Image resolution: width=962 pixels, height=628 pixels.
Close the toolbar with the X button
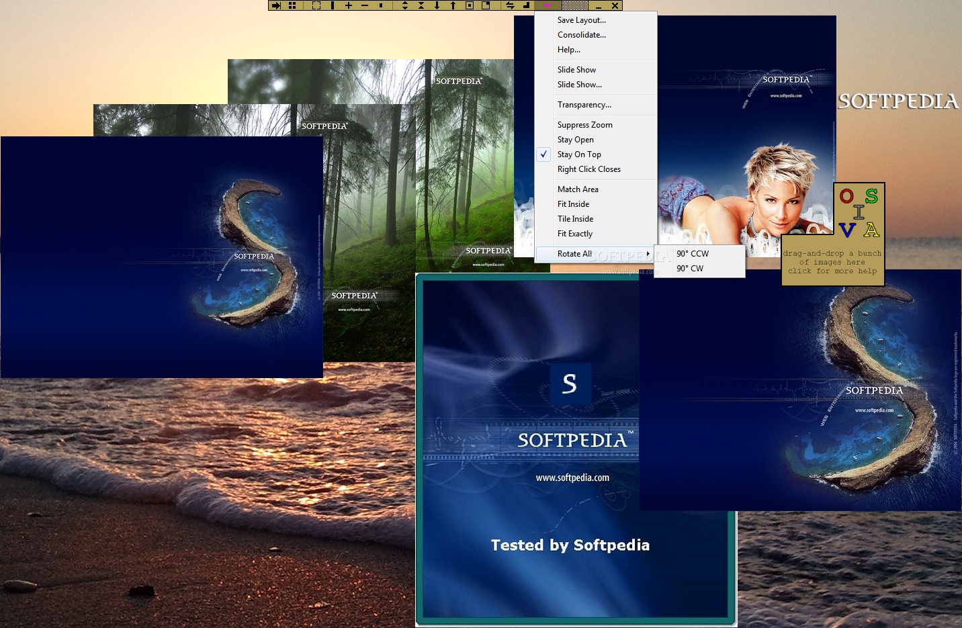(615, 5)
